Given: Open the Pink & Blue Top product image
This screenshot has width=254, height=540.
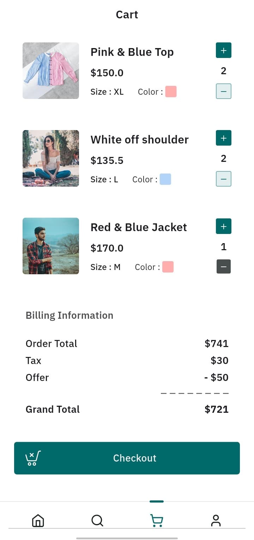Looking at the screenshot, I should tap(51, 71).
